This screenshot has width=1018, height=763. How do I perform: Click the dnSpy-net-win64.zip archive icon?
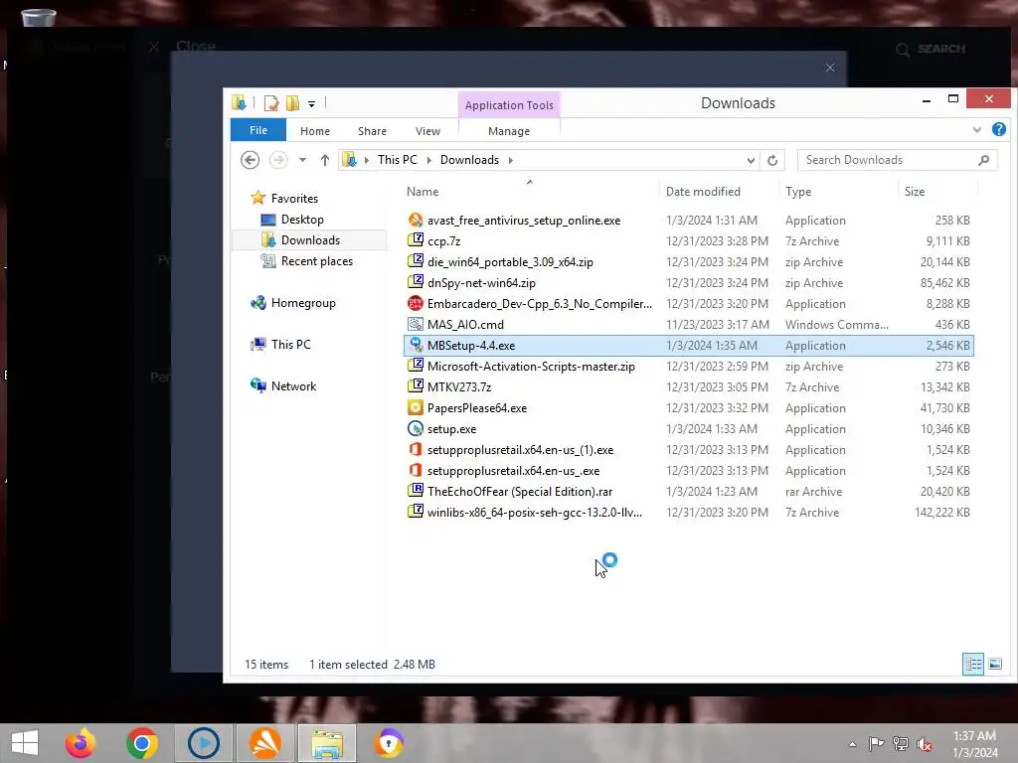415,282
